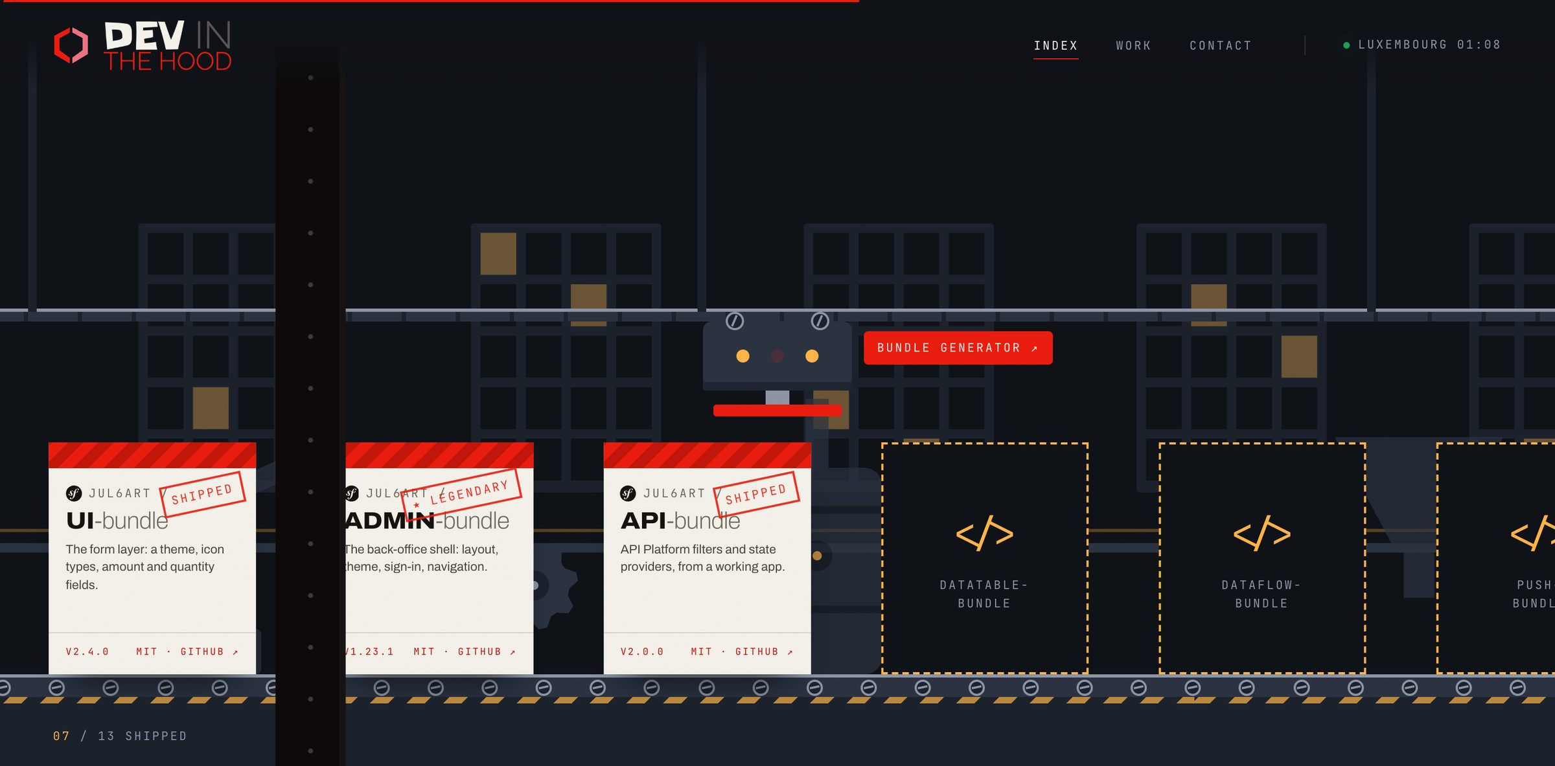This screenshot has height=766, width=1555.
Task: Click MIT license on API-bundle card
Action: [701, 652]
